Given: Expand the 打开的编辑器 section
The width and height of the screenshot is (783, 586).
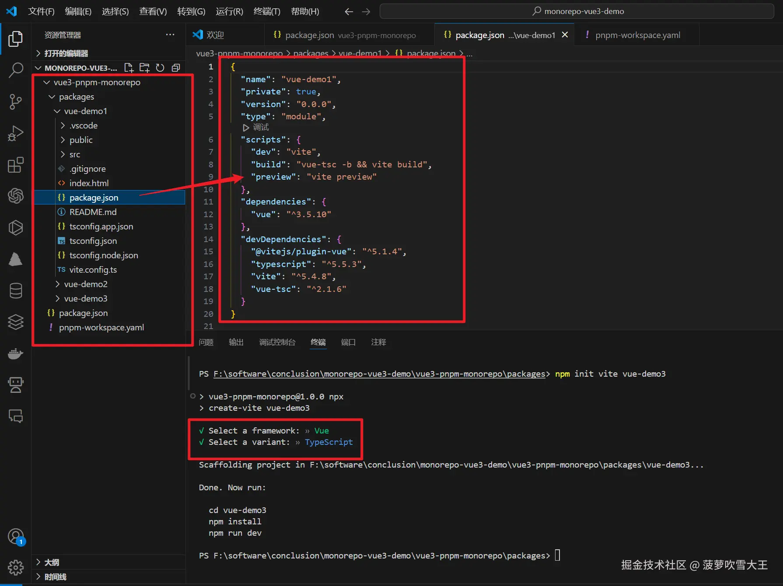Looking at the screenshot, I should [x=109, y=53].
